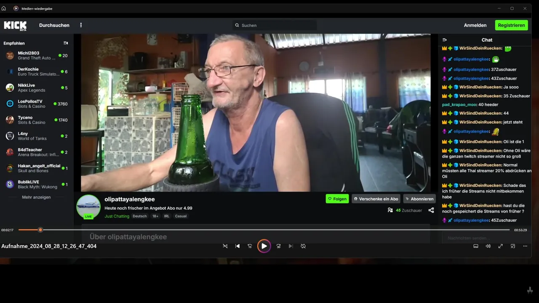
Task: Click the green Registrieren button
Action: tap(511, 25)
